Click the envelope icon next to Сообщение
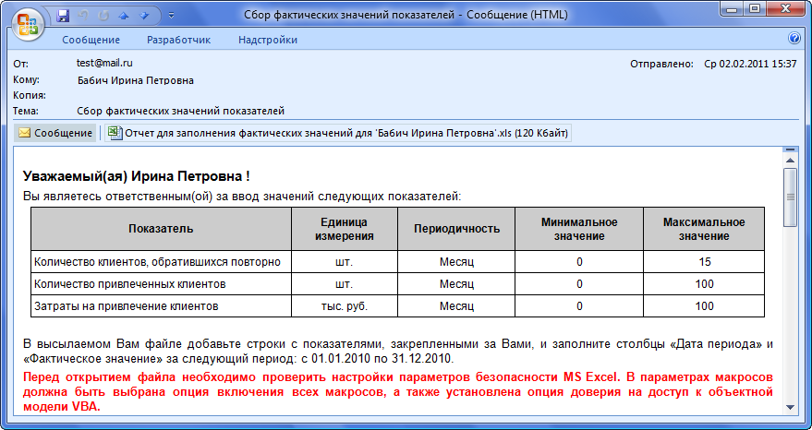Screen dimensions: 812x430 [x=24, y=133]
